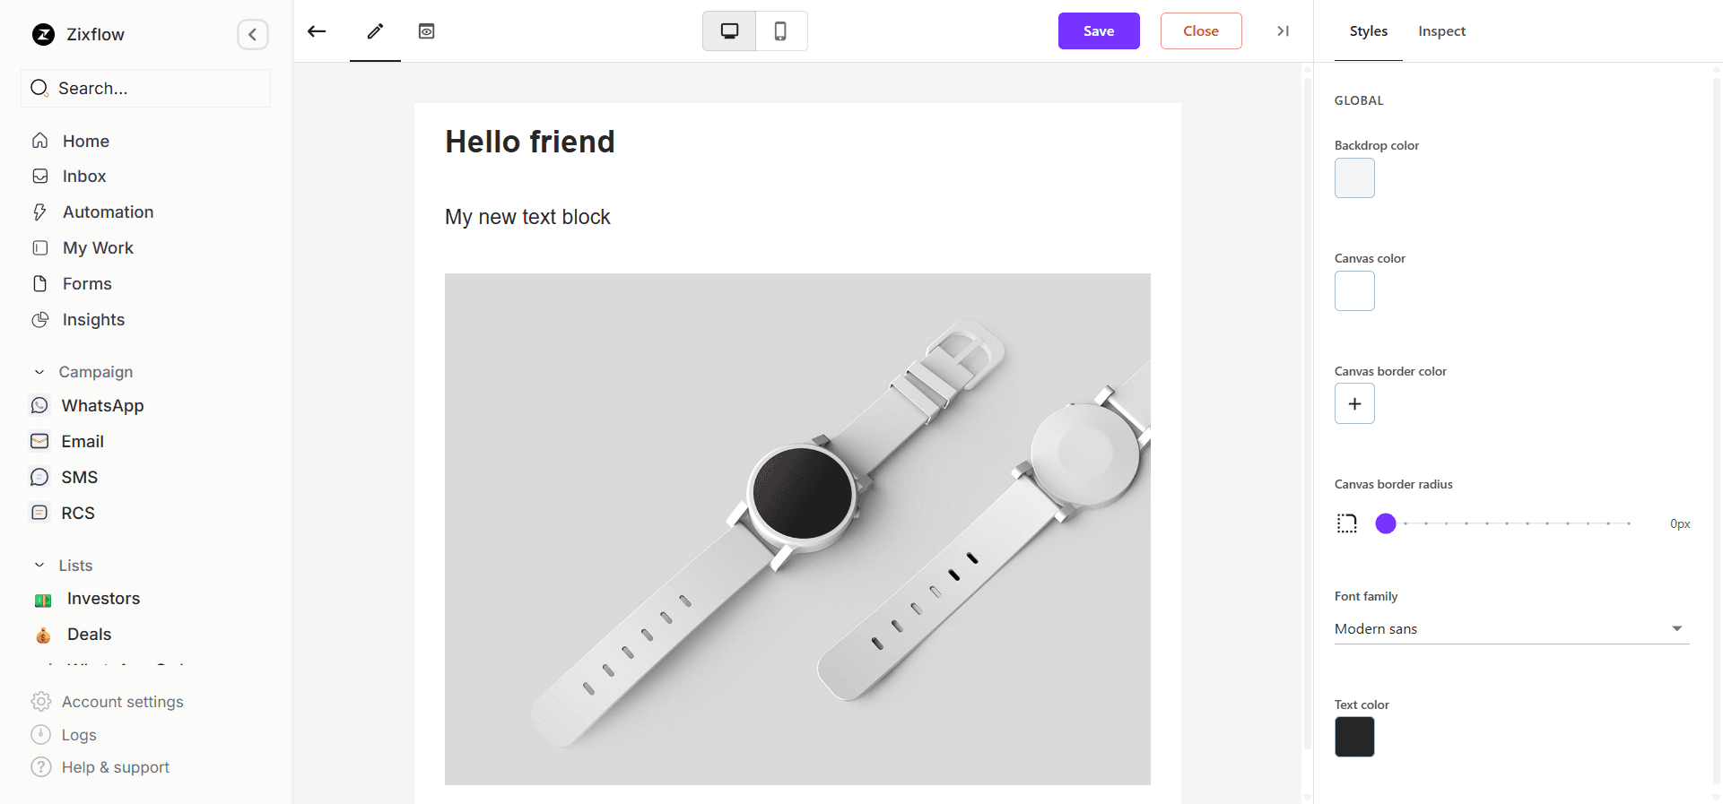Open WhatsApp campaign
The image size is (1723, 804).
click(x=102, y=406)
